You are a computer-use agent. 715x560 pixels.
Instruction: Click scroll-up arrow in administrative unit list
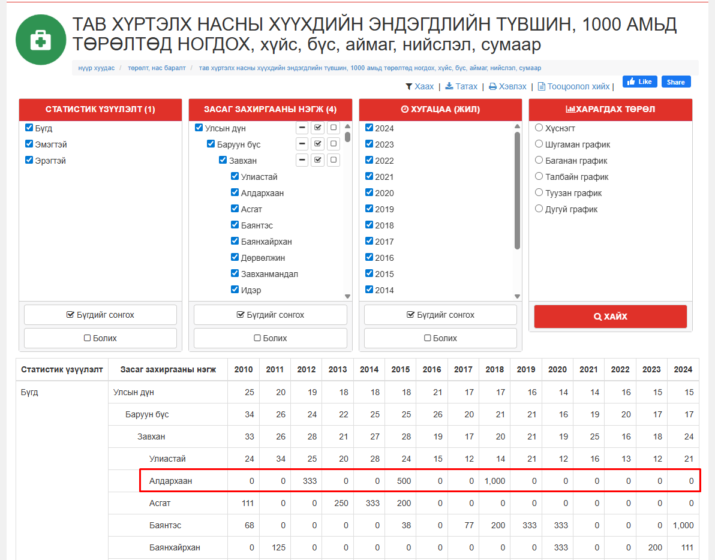pyautogui.click(x=347, y=127)
